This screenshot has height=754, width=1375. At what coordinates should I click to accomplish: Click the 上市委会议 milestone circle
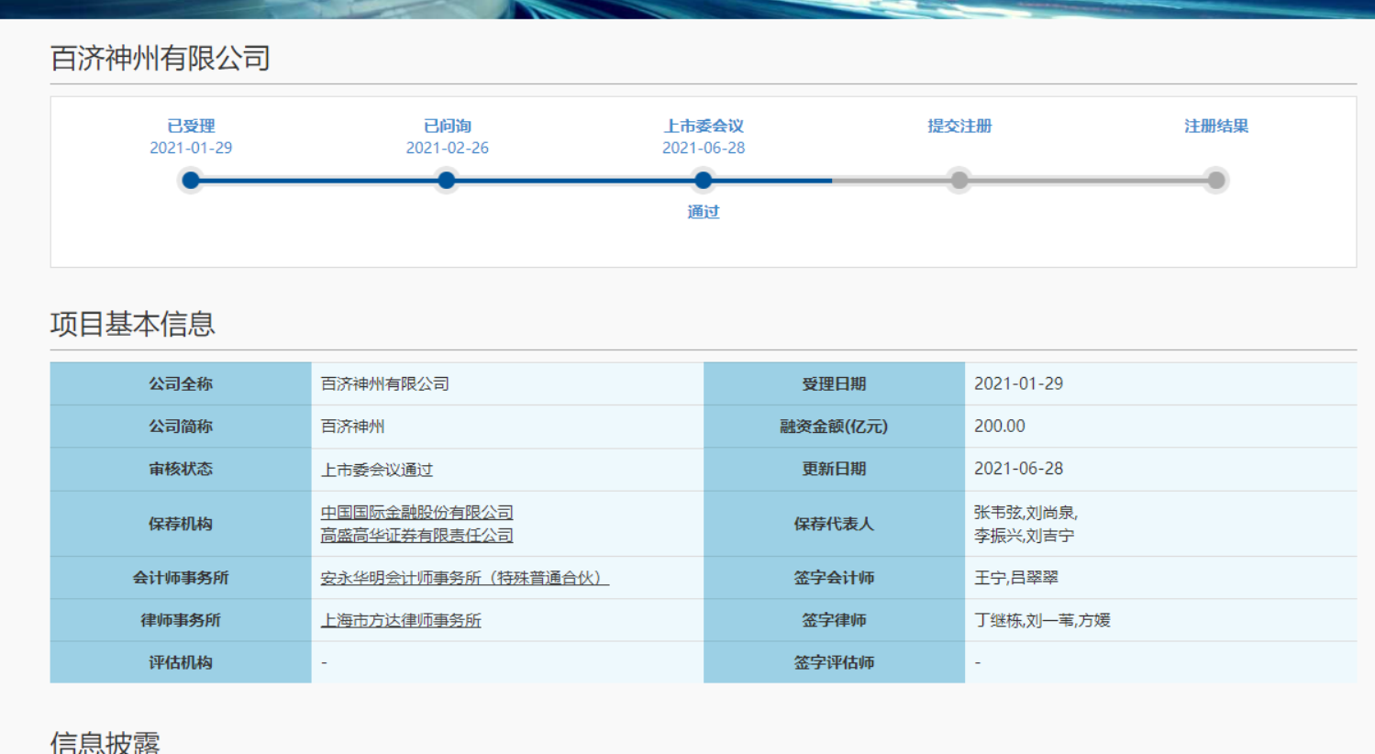pos(703,180)
